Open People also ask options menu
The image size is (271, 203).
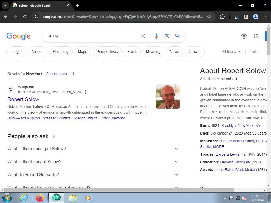pos(54,136)
